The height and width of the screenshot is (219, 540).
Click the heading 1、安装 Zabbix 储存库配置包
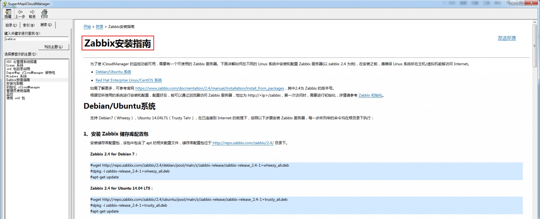116,134
